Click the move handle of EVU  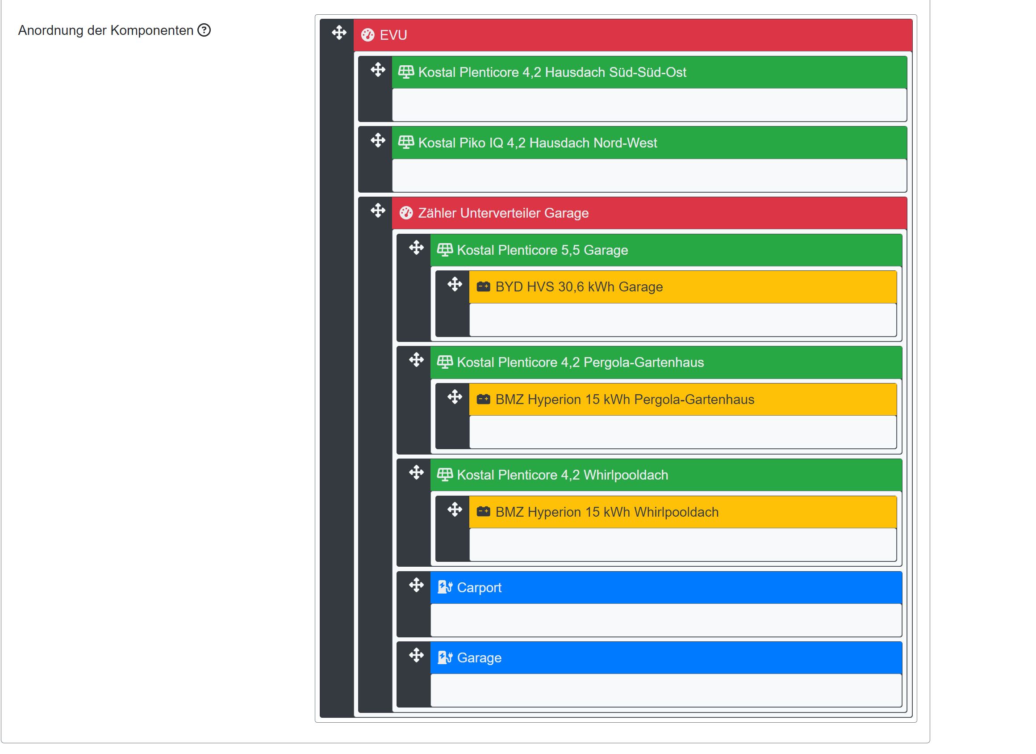pyautogui.click(x=339, y=33)
